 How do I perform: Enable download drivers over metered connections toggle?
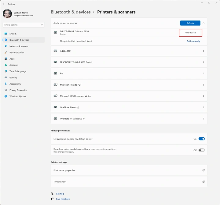coord(201,150)
